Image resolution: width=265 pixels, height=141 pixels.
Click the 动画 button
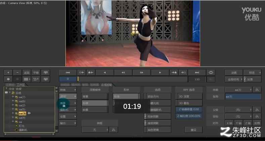coord(234,73)
